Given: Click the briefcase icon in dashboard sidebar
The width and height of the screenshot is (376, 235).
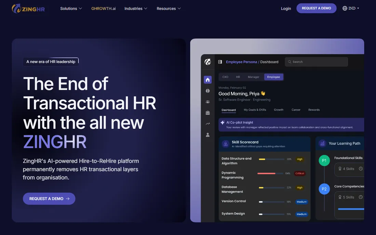Looking at the screenshot, I should pos(208,113).
